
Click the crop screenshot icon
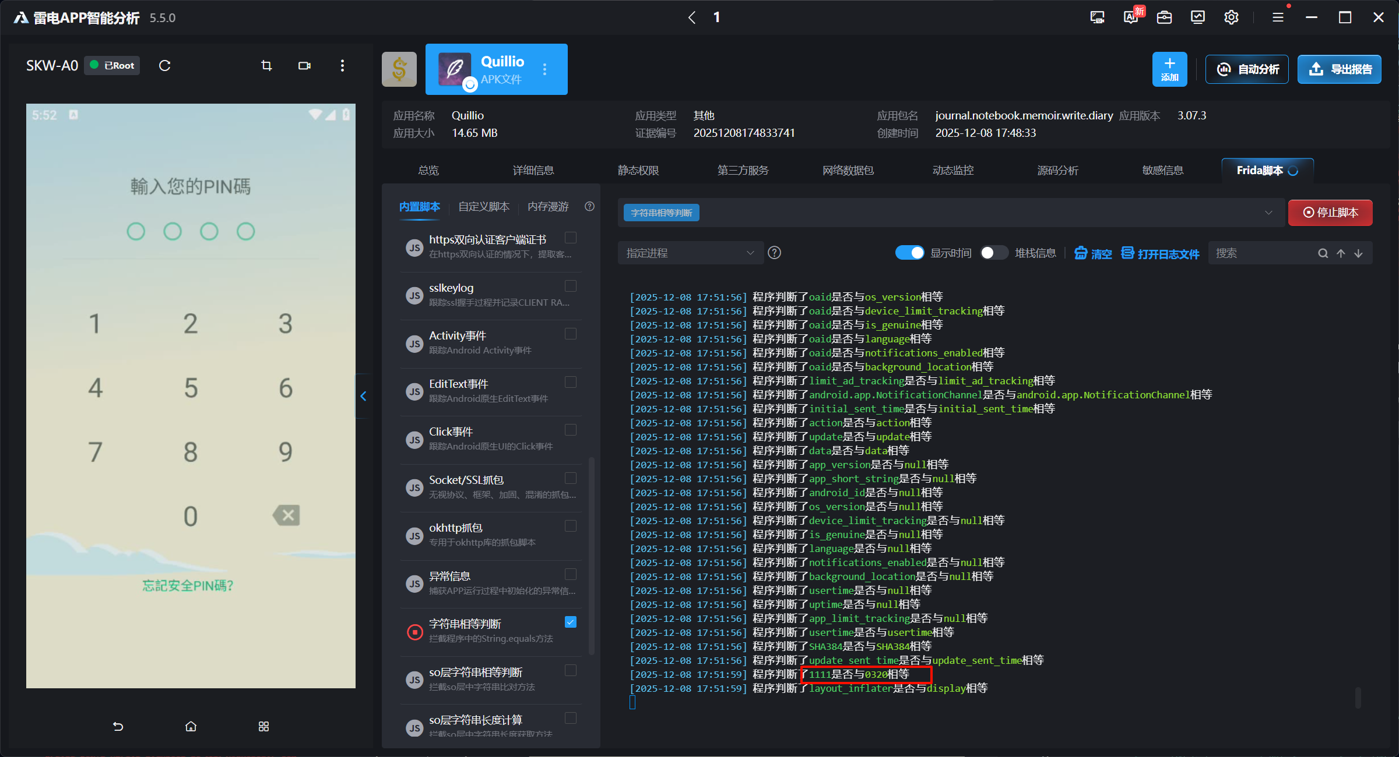click(x=266, y=66)
